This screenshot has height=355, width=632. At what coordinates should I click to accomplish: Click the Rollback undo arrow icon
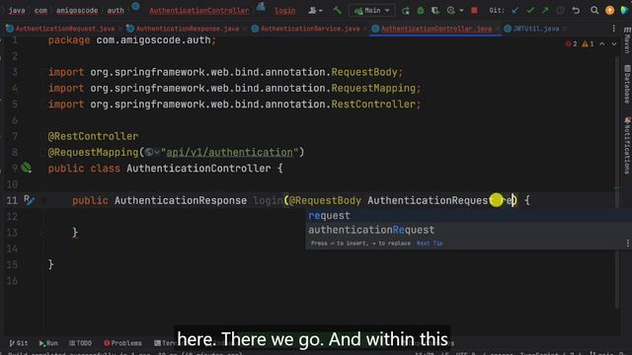tap(576, 11)
